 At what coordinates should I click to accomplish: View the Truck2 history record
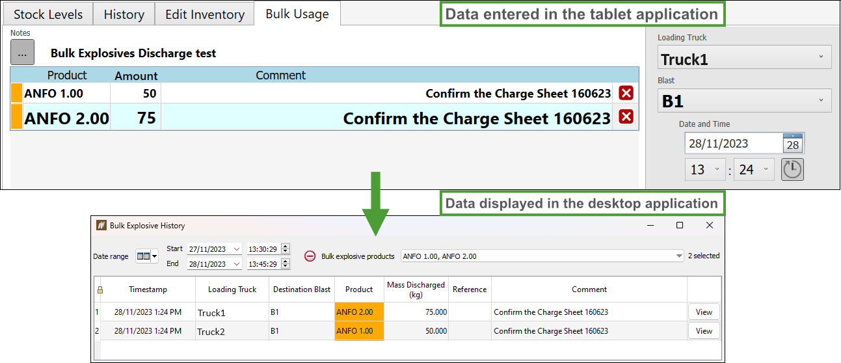(x=704, y=330)
